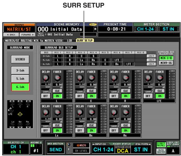Turn off the L channel fader ON button
The image size is (181, 156).
tap(58, 96)
